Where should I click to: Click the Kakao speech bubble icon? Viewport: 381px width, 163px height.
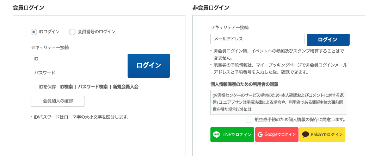[x=306, y=135]
